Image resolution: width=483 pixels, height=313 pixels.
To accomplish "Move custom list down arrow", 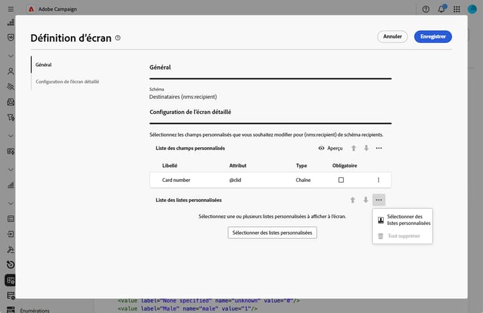I will click(365, 200).
